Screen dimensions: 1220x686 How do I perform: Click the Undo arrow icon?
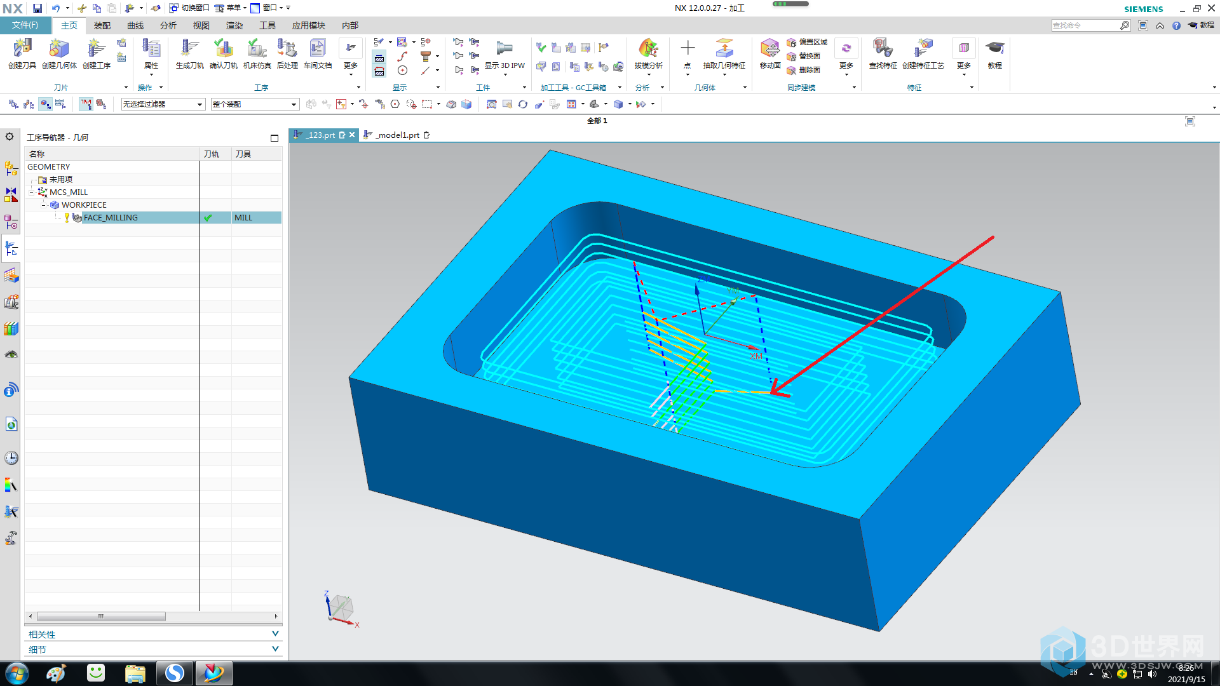coord(56,8)
